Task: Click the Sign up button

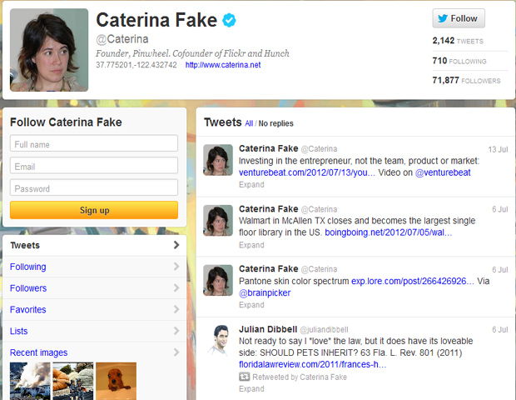Action: click(x=94, y=210)
